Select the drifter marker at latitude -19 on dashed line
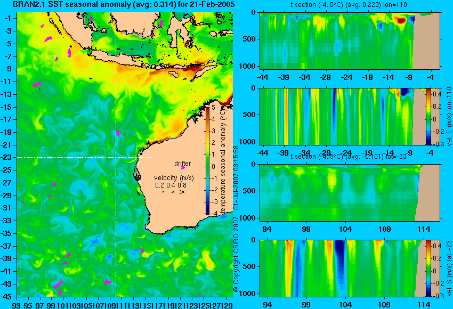 point(118,133)
